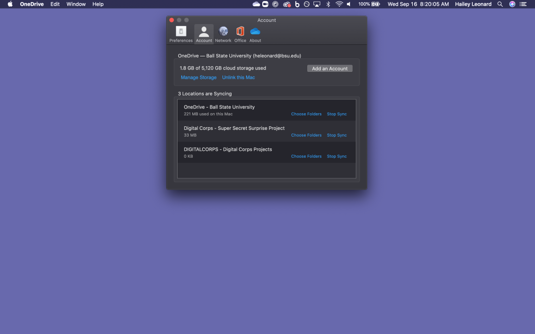
Task: Click the Manage Storage link
Action: coord(199,78)
